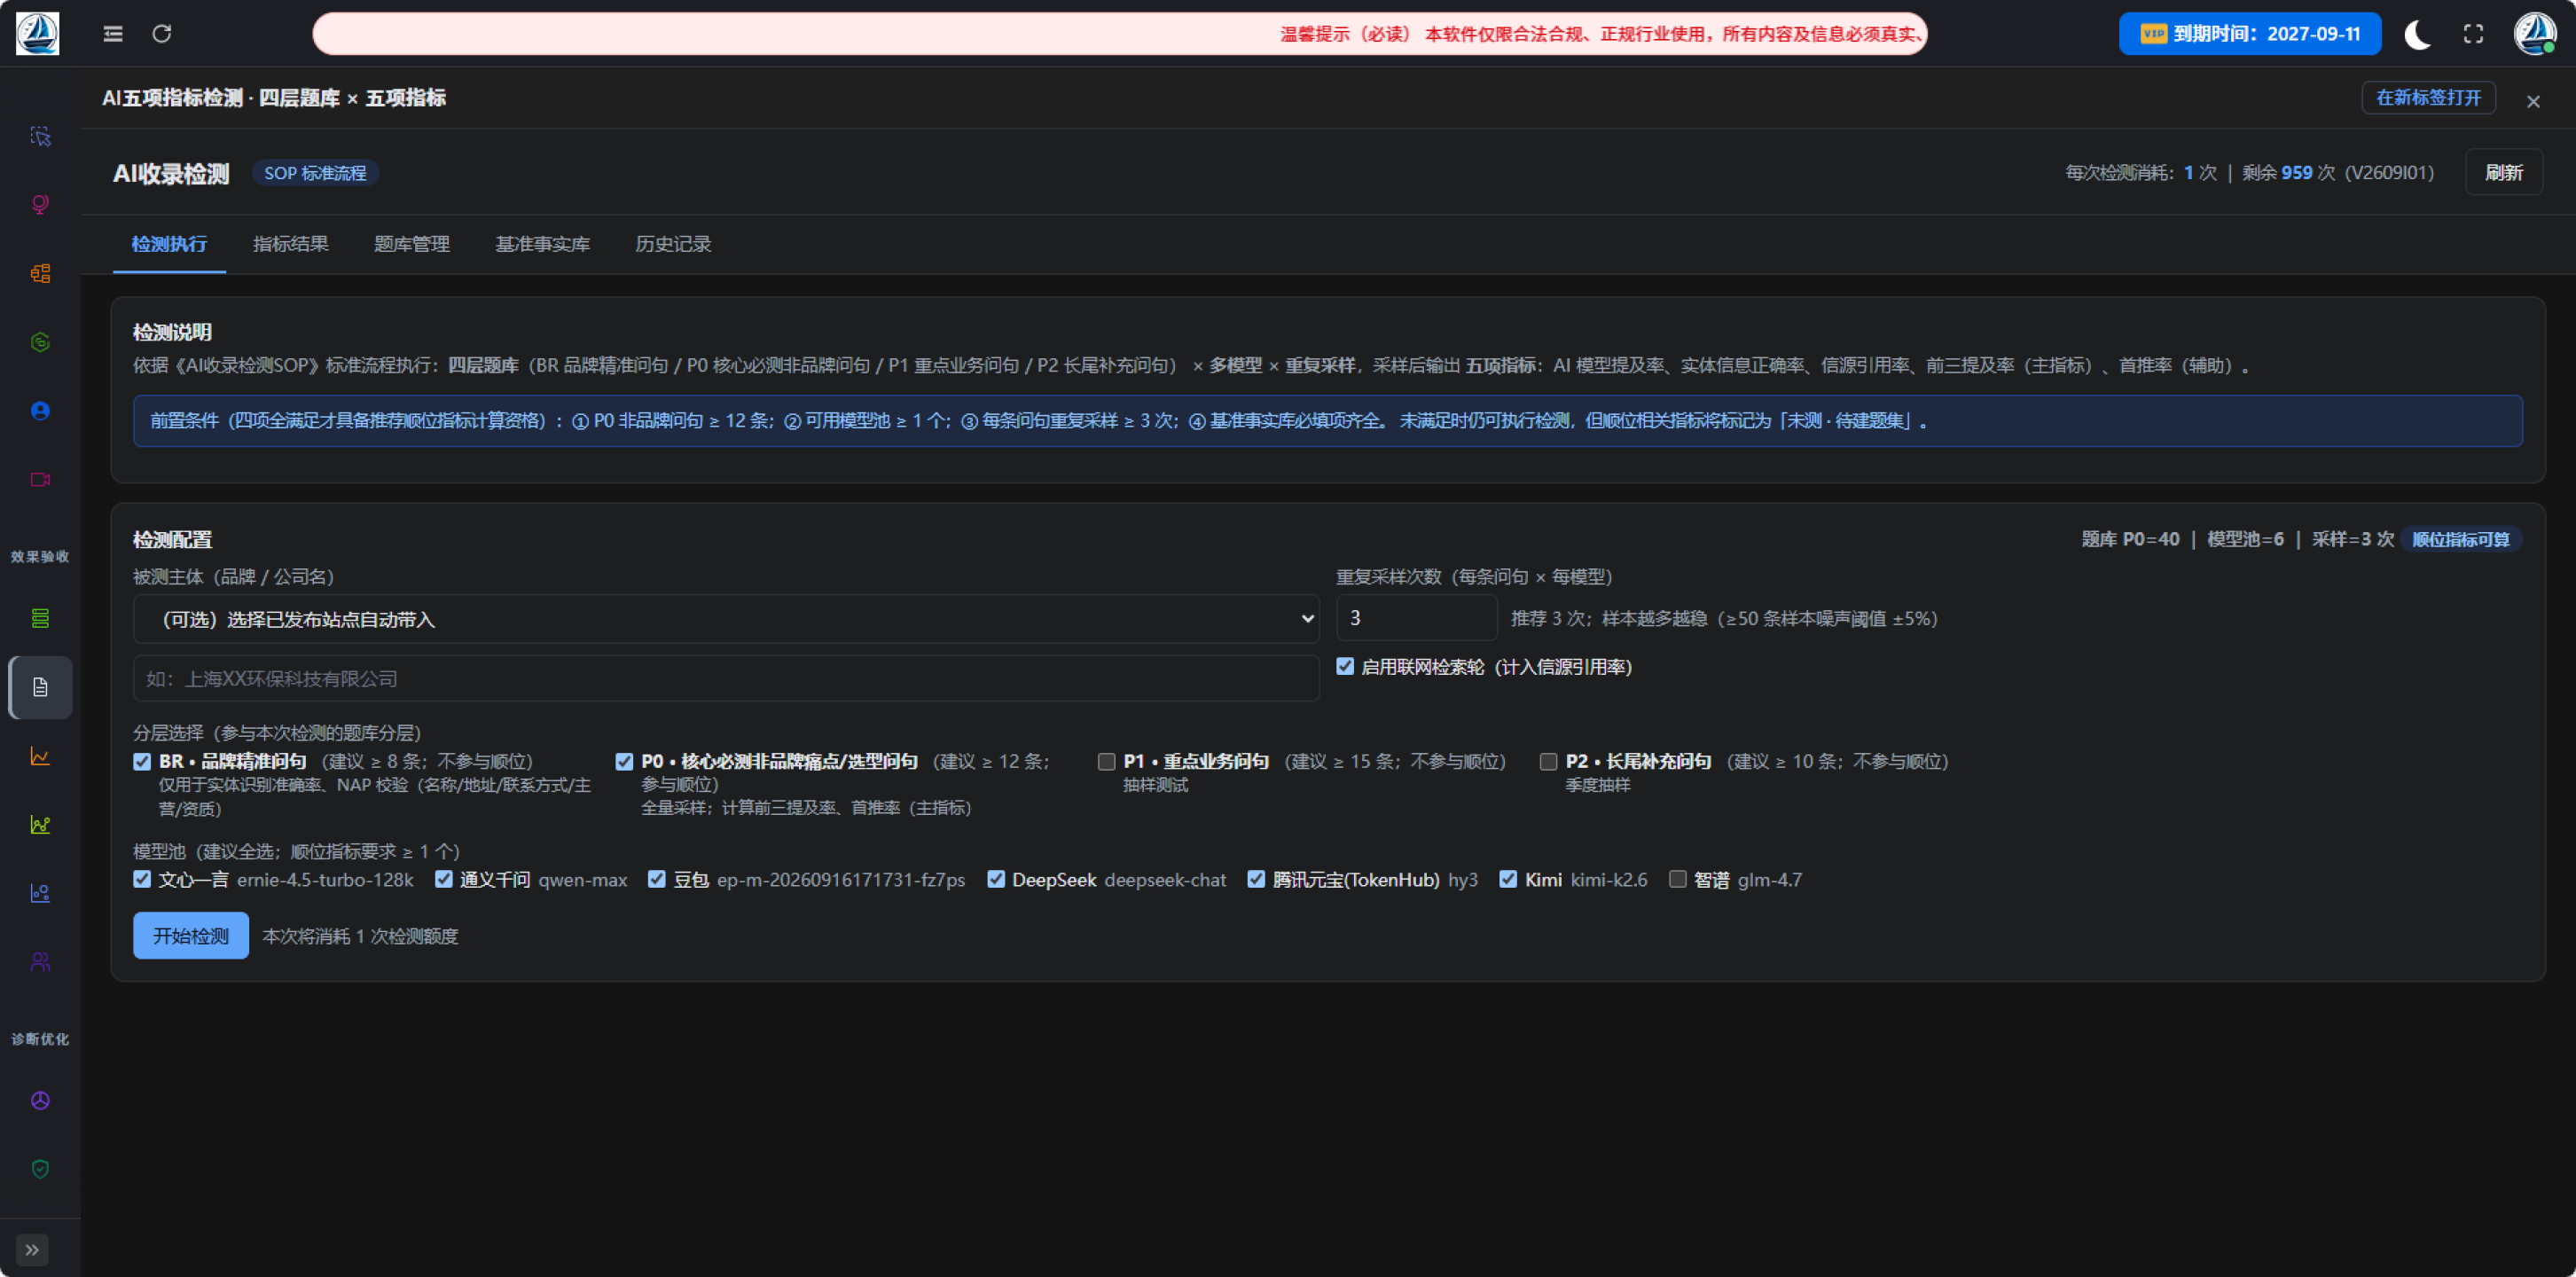Toggle the sidebar menu collapse icon
The width and height of the screenshot is (2576, 1277).
coord(113,34)
